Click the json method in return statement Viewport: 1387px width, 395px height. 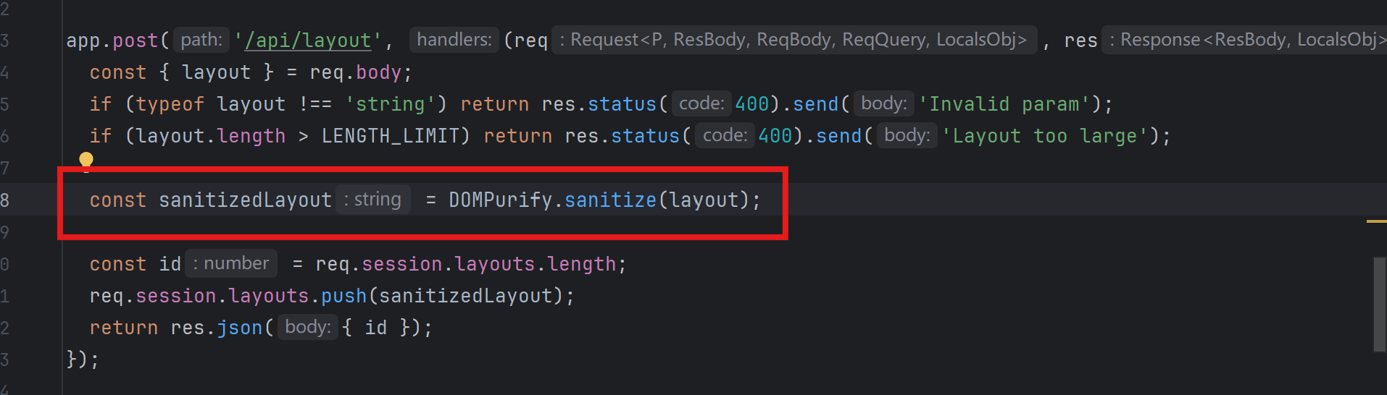coord(239,328)
